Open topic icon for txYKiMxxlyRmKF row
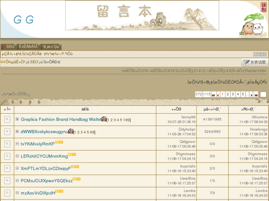269x201 pixels. (x=7, y=144)
